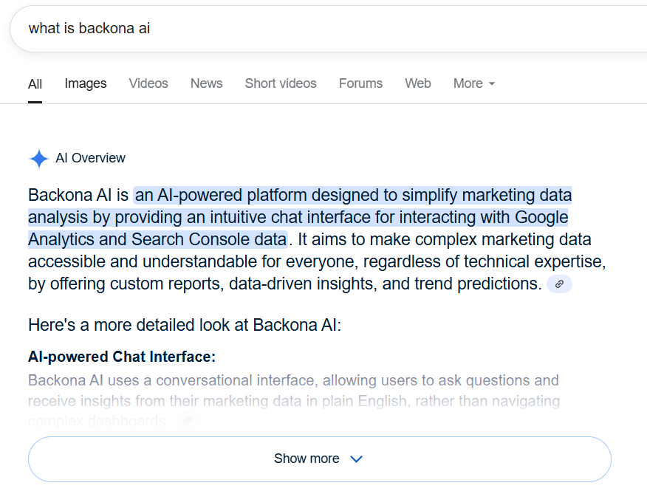This screenshot has width=647, height=494.
Task: Select the News tab
Action: tap(206, 83)
